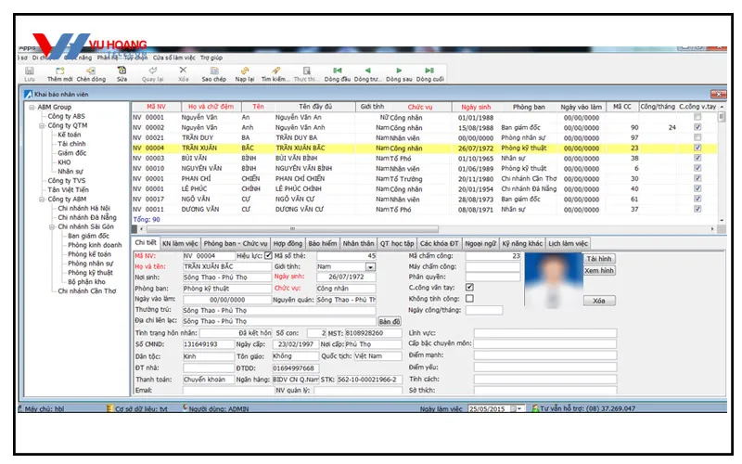Enable the Không tính công checkbox
This screenshot has width=742, height=464.
pyautogui.click(x=469, y=299)
